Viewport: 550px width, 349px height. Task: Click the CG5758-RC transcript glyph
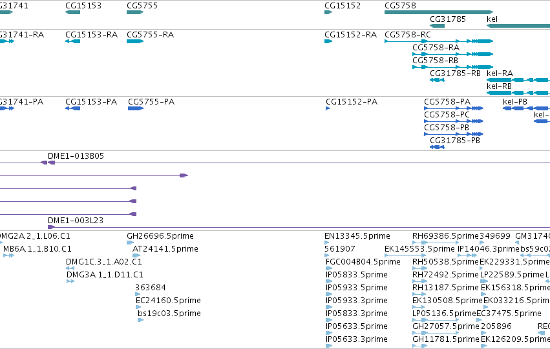(439, 41)
